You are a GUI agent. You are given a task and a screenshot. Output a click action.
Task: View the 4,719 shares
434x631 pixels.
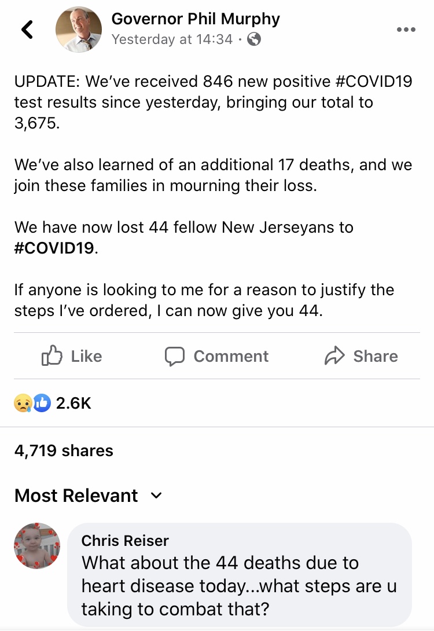(64, 450)
